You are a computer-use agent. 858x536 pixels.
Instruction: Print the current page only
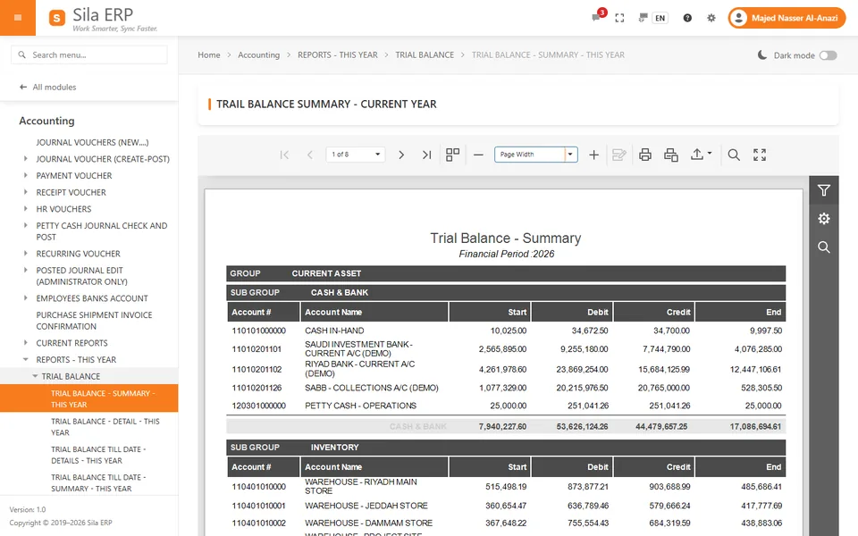coord(671,155)
